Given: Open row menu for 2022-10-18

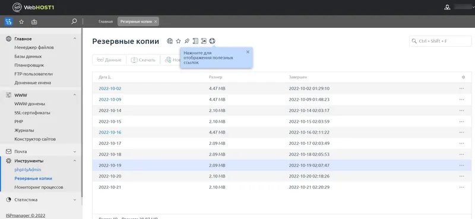Looking at the screenshot, I should pos(461,154).
